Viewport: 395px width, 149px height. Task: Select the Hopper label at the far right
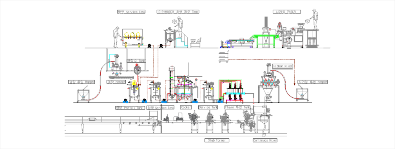coord(313,82)
